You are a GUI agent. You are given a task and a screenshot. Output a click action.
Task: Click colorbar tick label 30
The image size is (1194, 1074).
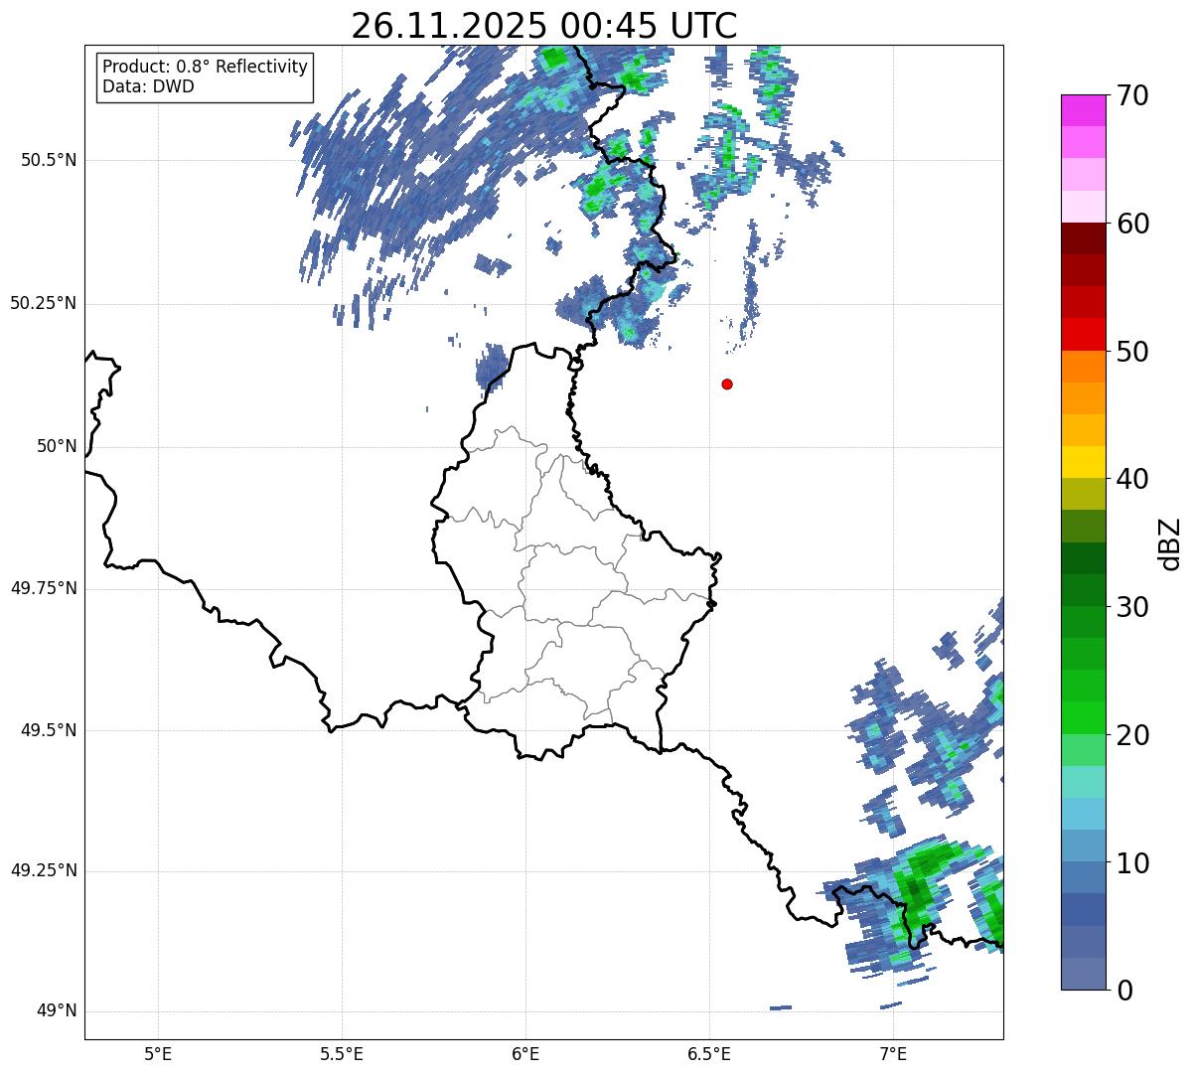(x=1132, y=607)
